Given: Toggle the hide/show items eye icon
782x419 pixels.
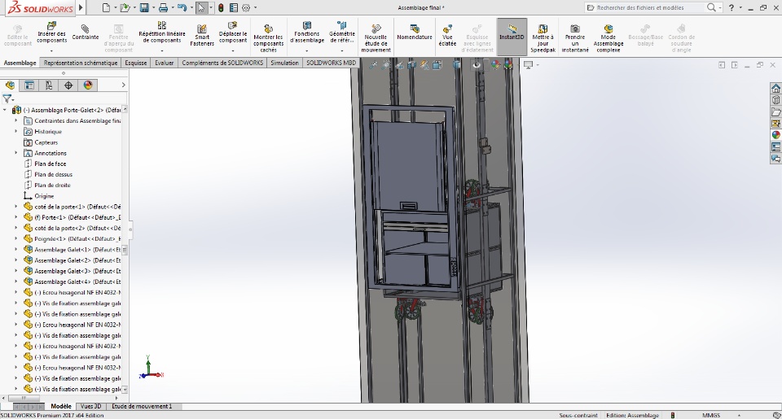Looking at the screenshot, I should [x=478, y=64].
